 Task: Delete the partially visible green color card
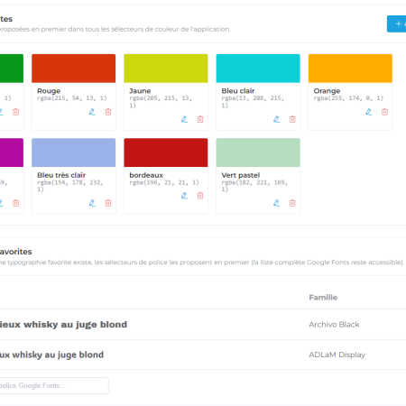coord(16,112)
